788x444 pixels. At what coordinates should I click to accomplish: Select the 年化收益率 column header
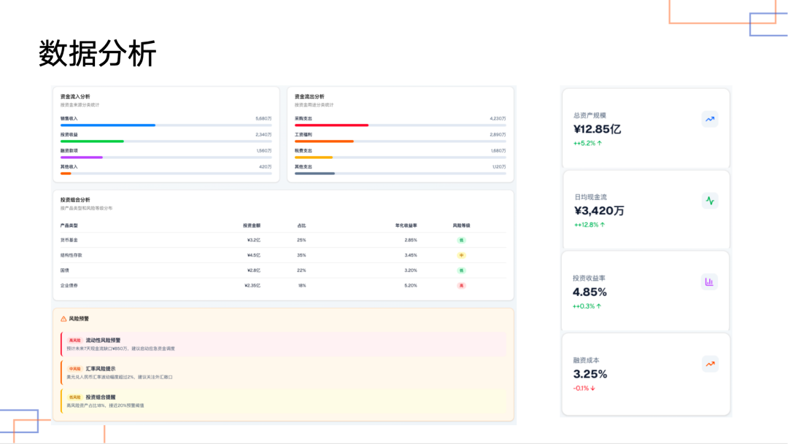point(406,225)
